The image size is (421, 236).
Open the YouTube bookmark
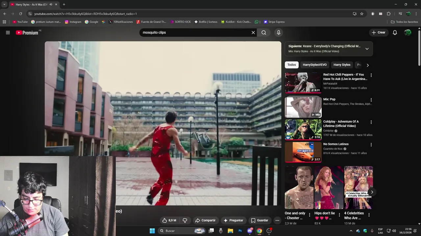(x=20, y=22)
